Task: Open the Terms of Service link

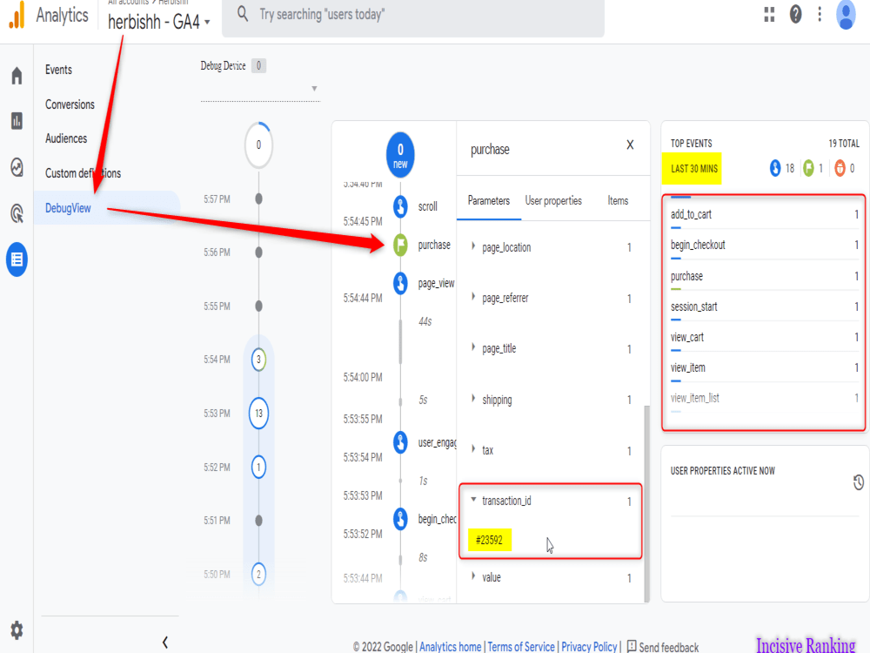Action: [x=520, y=647]
